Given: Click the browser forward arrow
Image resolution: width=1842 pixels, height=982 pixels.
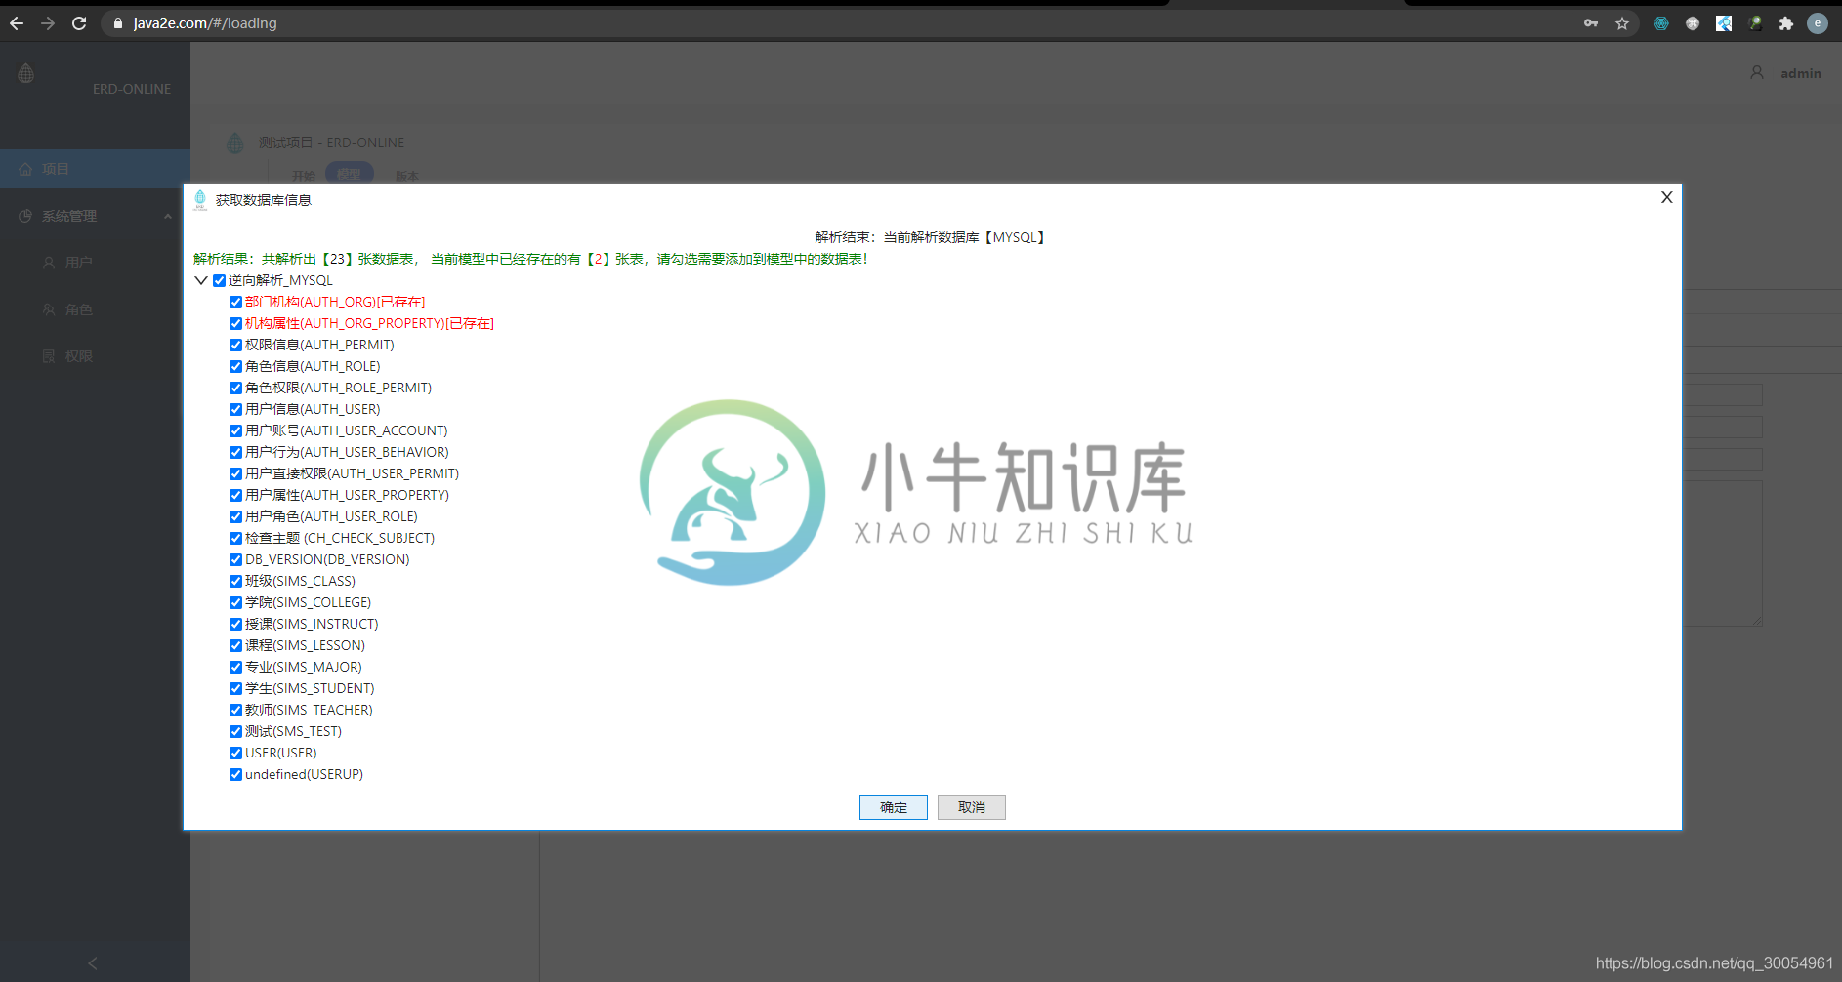Looking at the screenshot, I should pos(48,23).
